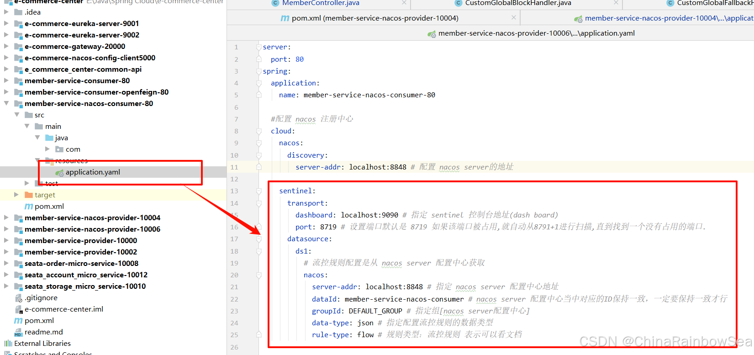754x355 pixels.
Task: Select member-service-nacos-provider-10006 in tree
Action: pyautogui.click(x=92, y=229)
